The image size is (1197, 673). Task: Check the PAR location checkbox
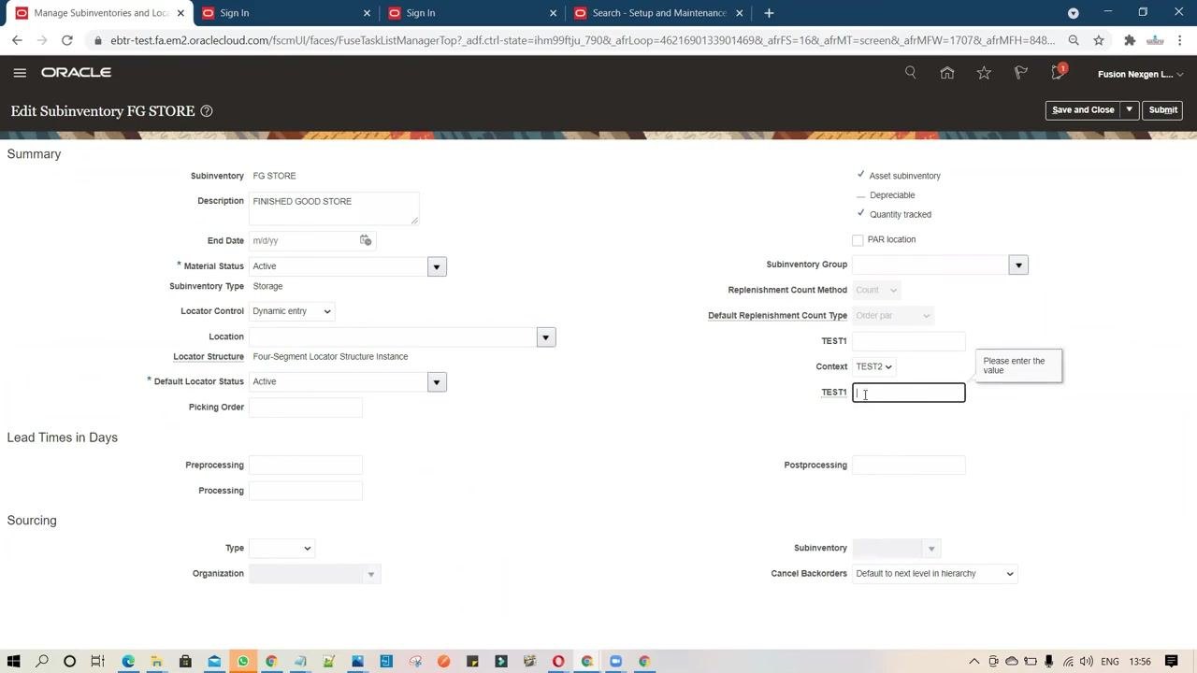858,240
